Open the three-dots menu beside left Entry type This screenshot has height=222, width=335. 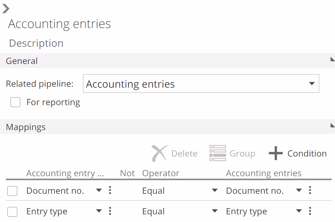110,211
